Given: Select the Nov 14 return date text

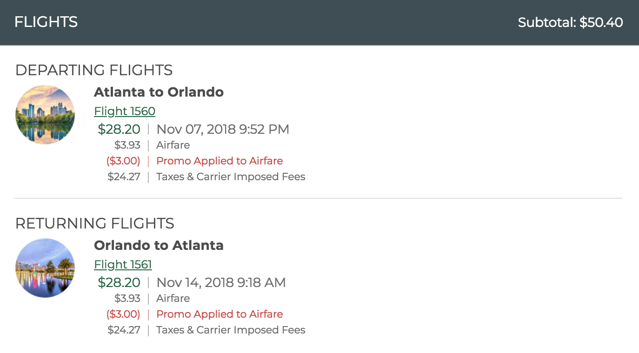Looking at the screenshot, I should [220, 282].
